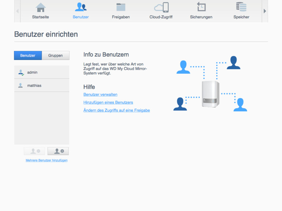The height and width of the screenshot is (211, 282).
Task: Click the Freigaben label
Action: point(121,17)
